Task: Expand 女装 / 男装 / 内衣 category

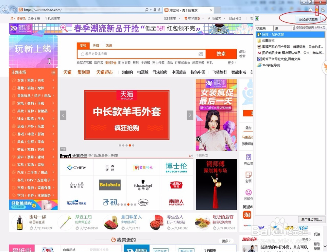Action: click(33, 80)
